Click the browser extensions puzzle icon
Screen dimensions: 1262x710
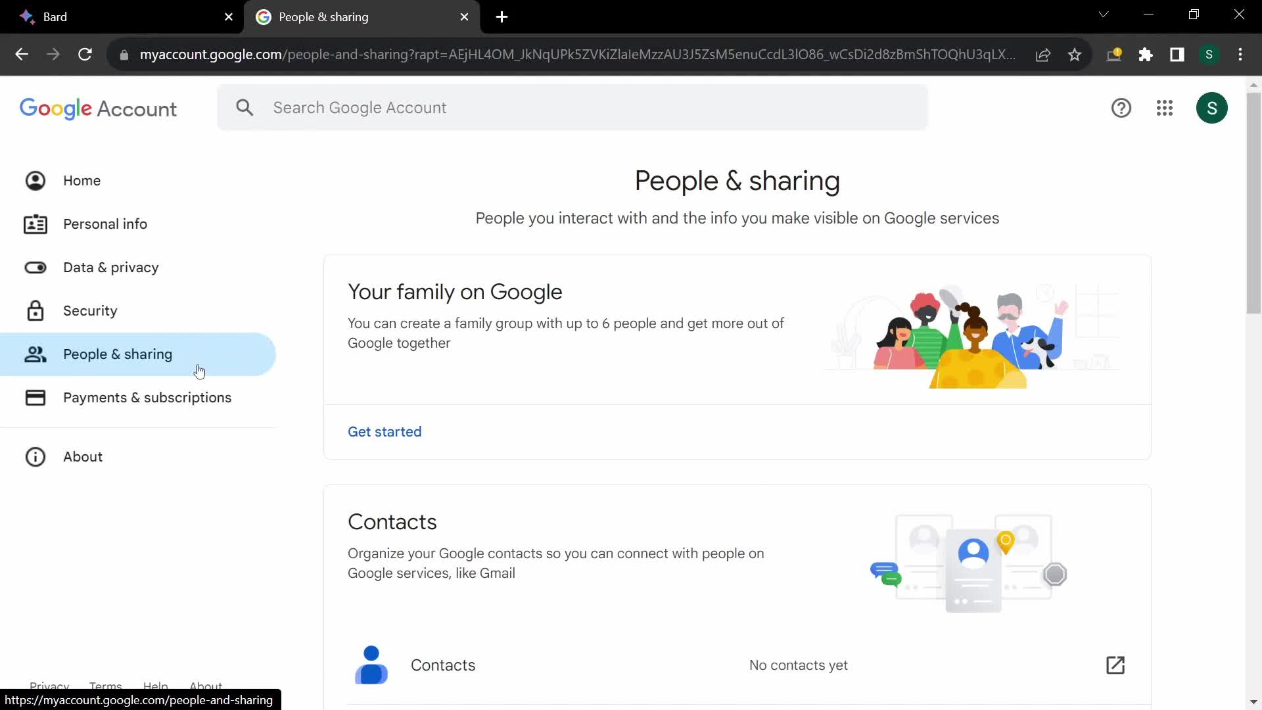tap(1147, 54)
